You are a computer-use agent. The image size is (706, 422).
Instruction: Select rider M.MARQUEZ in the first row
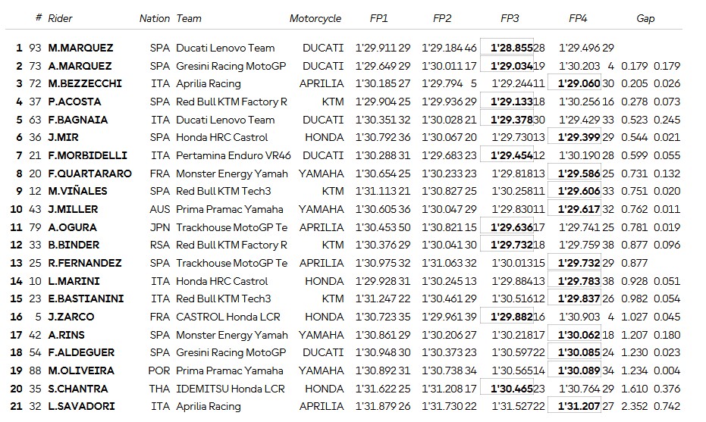(80, 48)
